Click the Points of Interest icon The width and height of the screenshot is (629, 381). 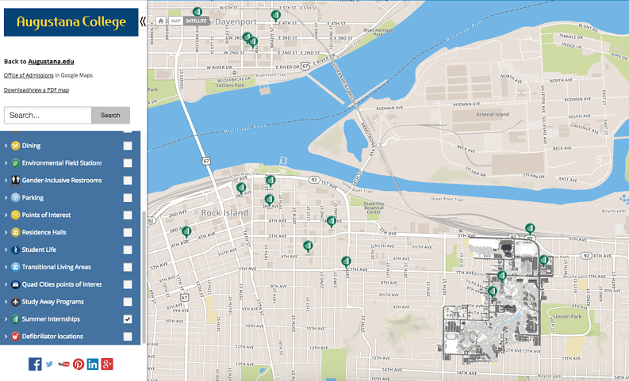click(x=15, y=215)
